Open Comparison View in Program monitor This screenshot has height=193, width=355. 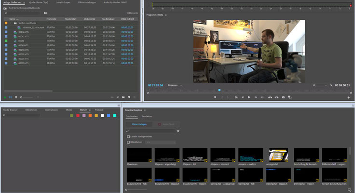(289, 97)
